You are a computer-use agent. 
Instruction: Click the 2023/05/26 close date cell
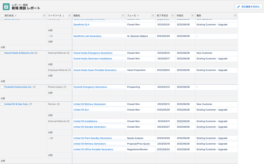(165, 110)
